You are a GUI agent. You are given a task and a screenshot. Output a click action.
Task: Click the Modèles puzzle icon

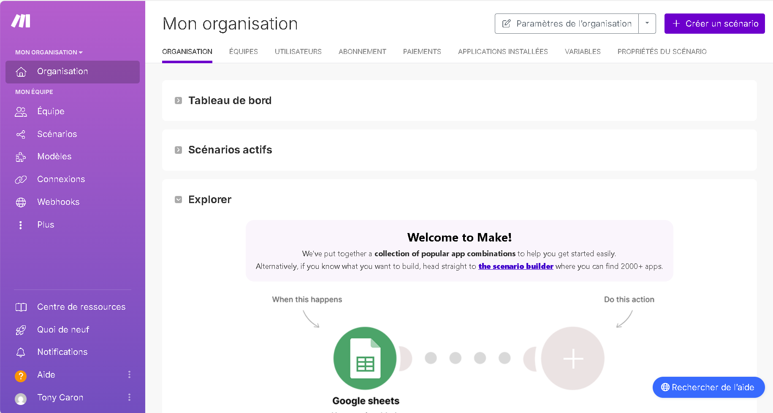[20, 156]
